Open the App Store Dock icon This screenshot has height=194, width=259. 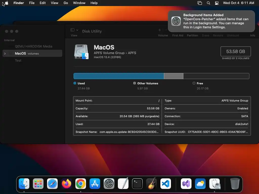pos(95,184)
